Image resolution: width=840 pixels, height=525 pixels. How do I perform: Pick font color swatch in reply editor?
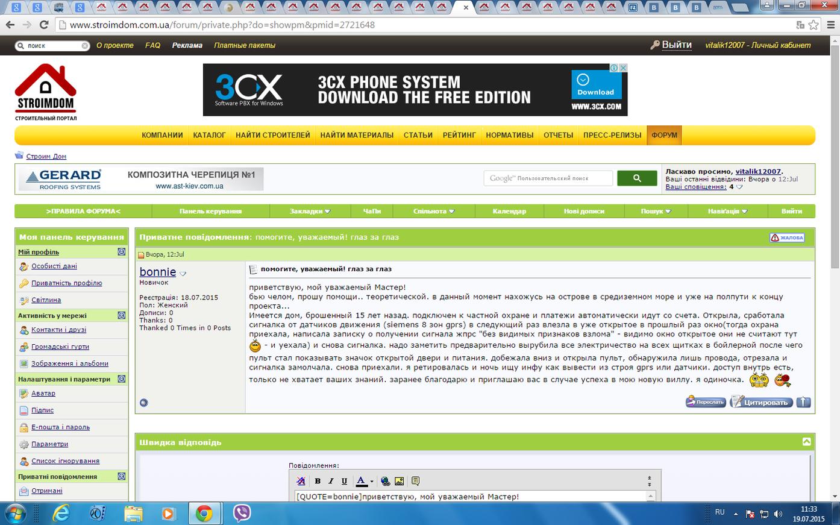361,481
